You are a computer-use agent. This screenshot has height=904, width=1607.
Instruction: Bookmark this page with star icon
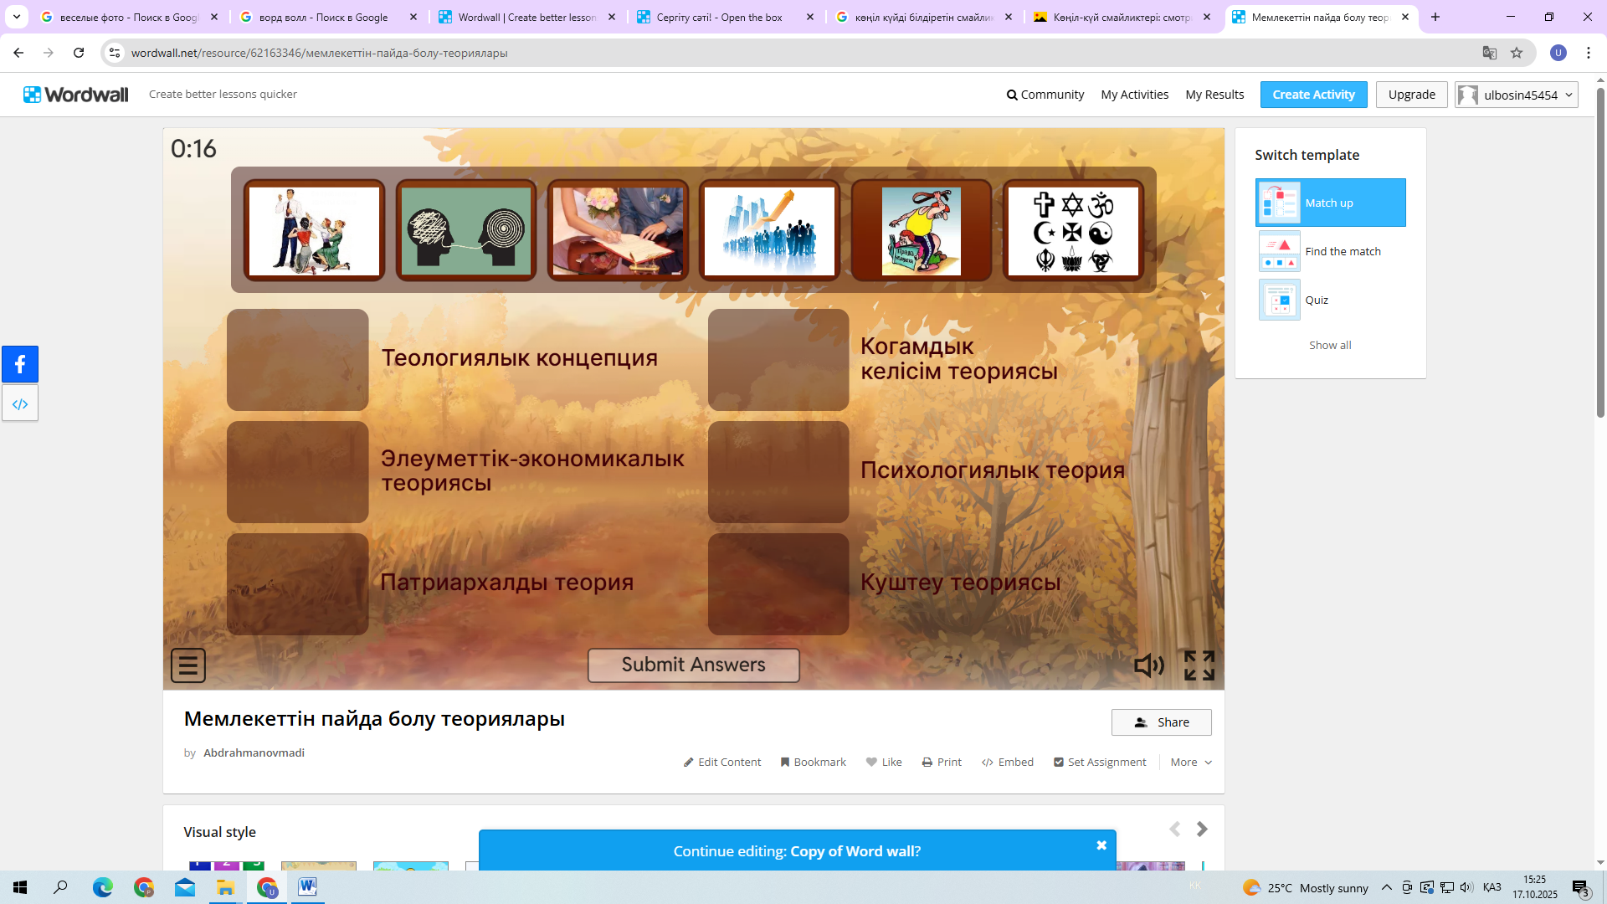(1517, 53)
